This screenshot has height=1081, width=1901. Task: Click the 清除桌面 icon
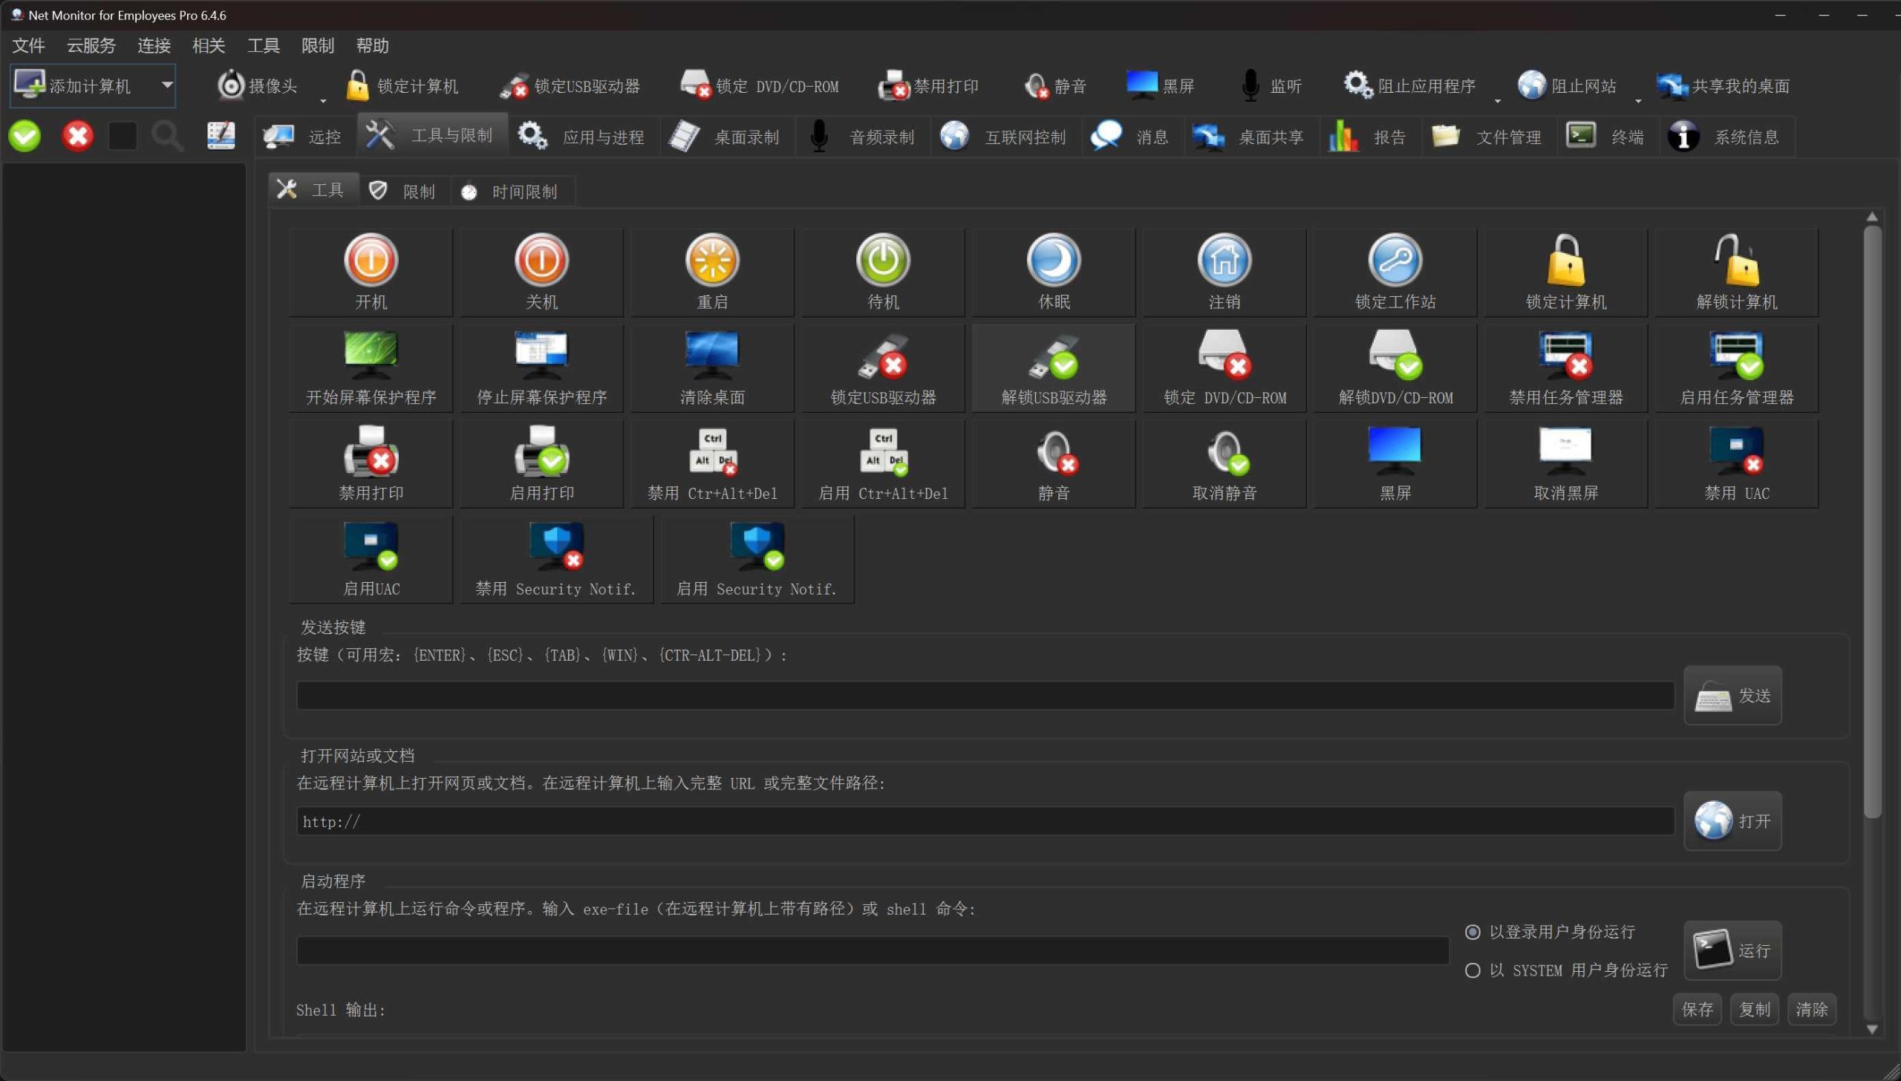[712, 368]
